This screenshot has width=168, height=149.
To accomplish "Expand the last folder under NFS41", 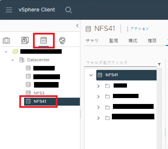I will 99,118.
